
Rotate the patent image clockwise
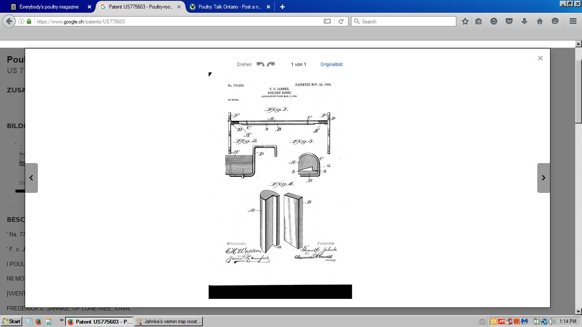click(x=271, y=64)
